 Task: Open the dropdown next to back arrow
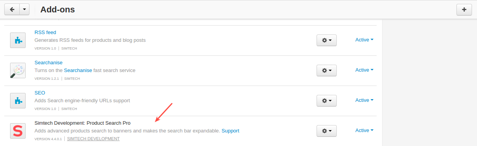pyautogui.click(x=24, y=10)
